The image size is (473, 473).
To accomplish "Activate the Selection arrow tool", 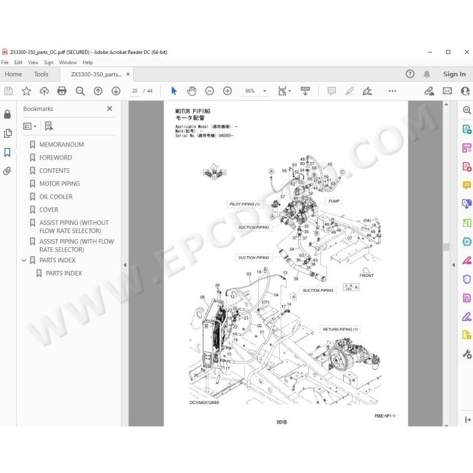I will (174, 91).
